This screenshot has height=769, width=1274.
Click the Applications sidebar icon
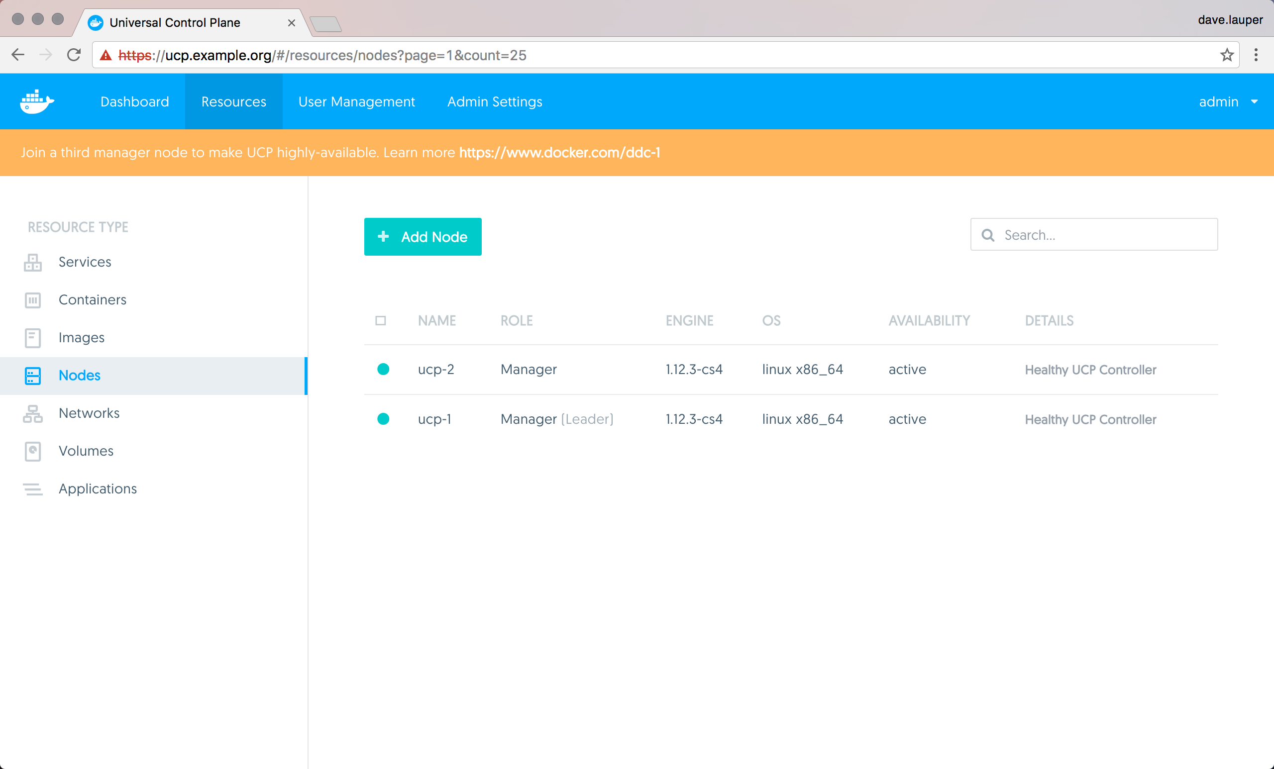(32, 489)
